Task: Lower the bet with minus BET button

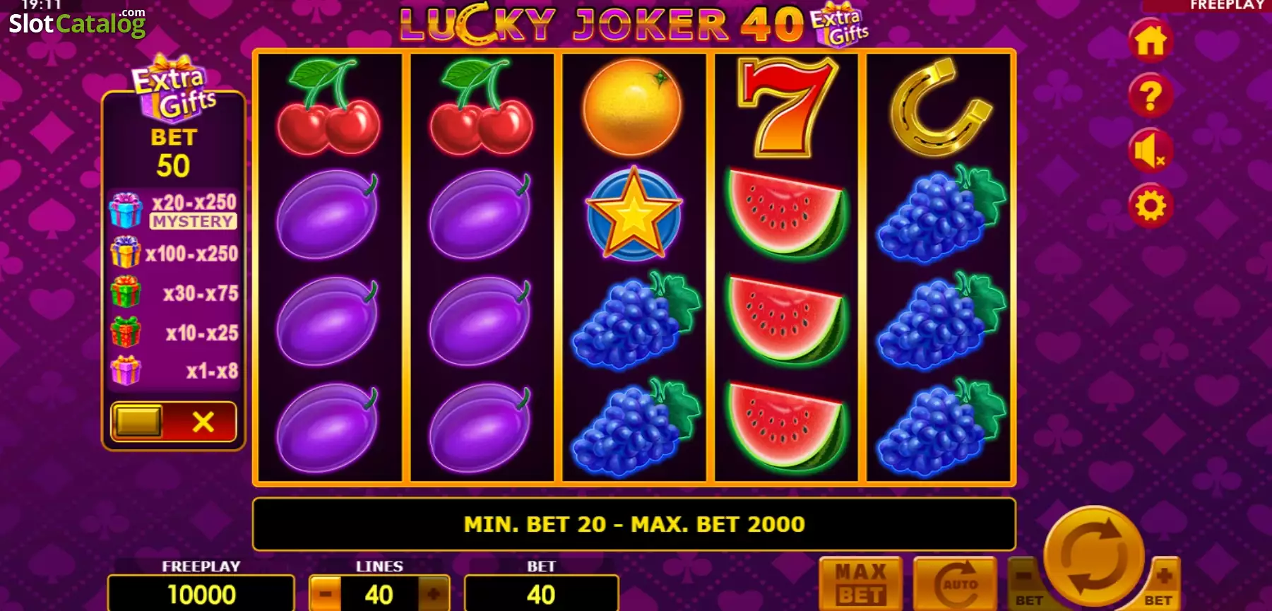Action: (1028, 585)
